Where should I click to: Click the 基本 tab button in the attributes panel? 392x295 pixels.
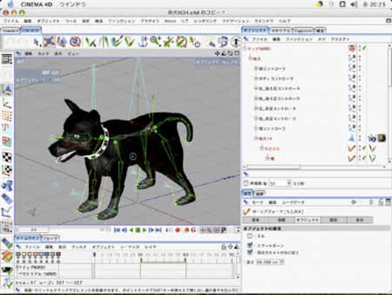pyautogui.click(x=256, y=220)
